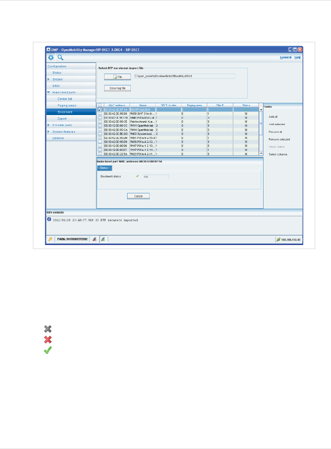Click the first pen icon after PARK number

click(95, 239)
